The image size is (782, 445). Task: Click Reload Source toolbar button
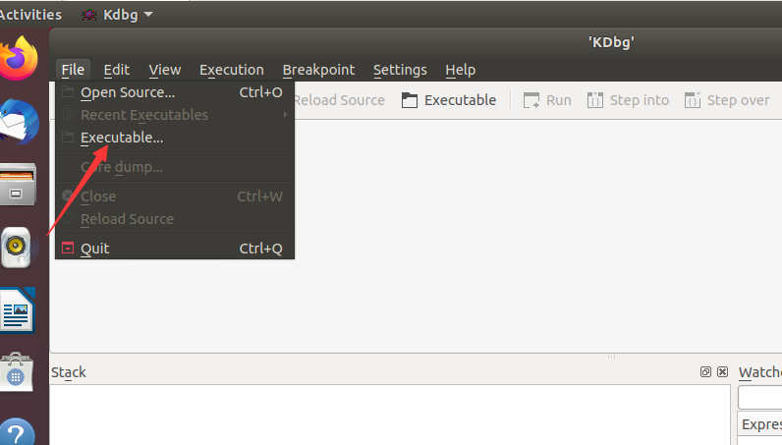point(340,100)
